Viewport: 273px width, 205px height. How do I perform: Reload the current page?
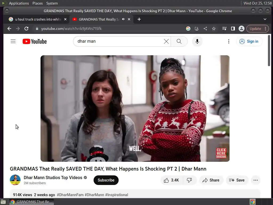26,29
